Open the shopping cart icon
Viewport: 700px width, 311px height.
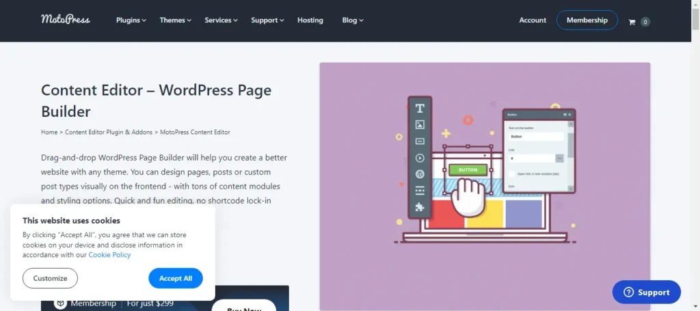click(x=632, y=22)
